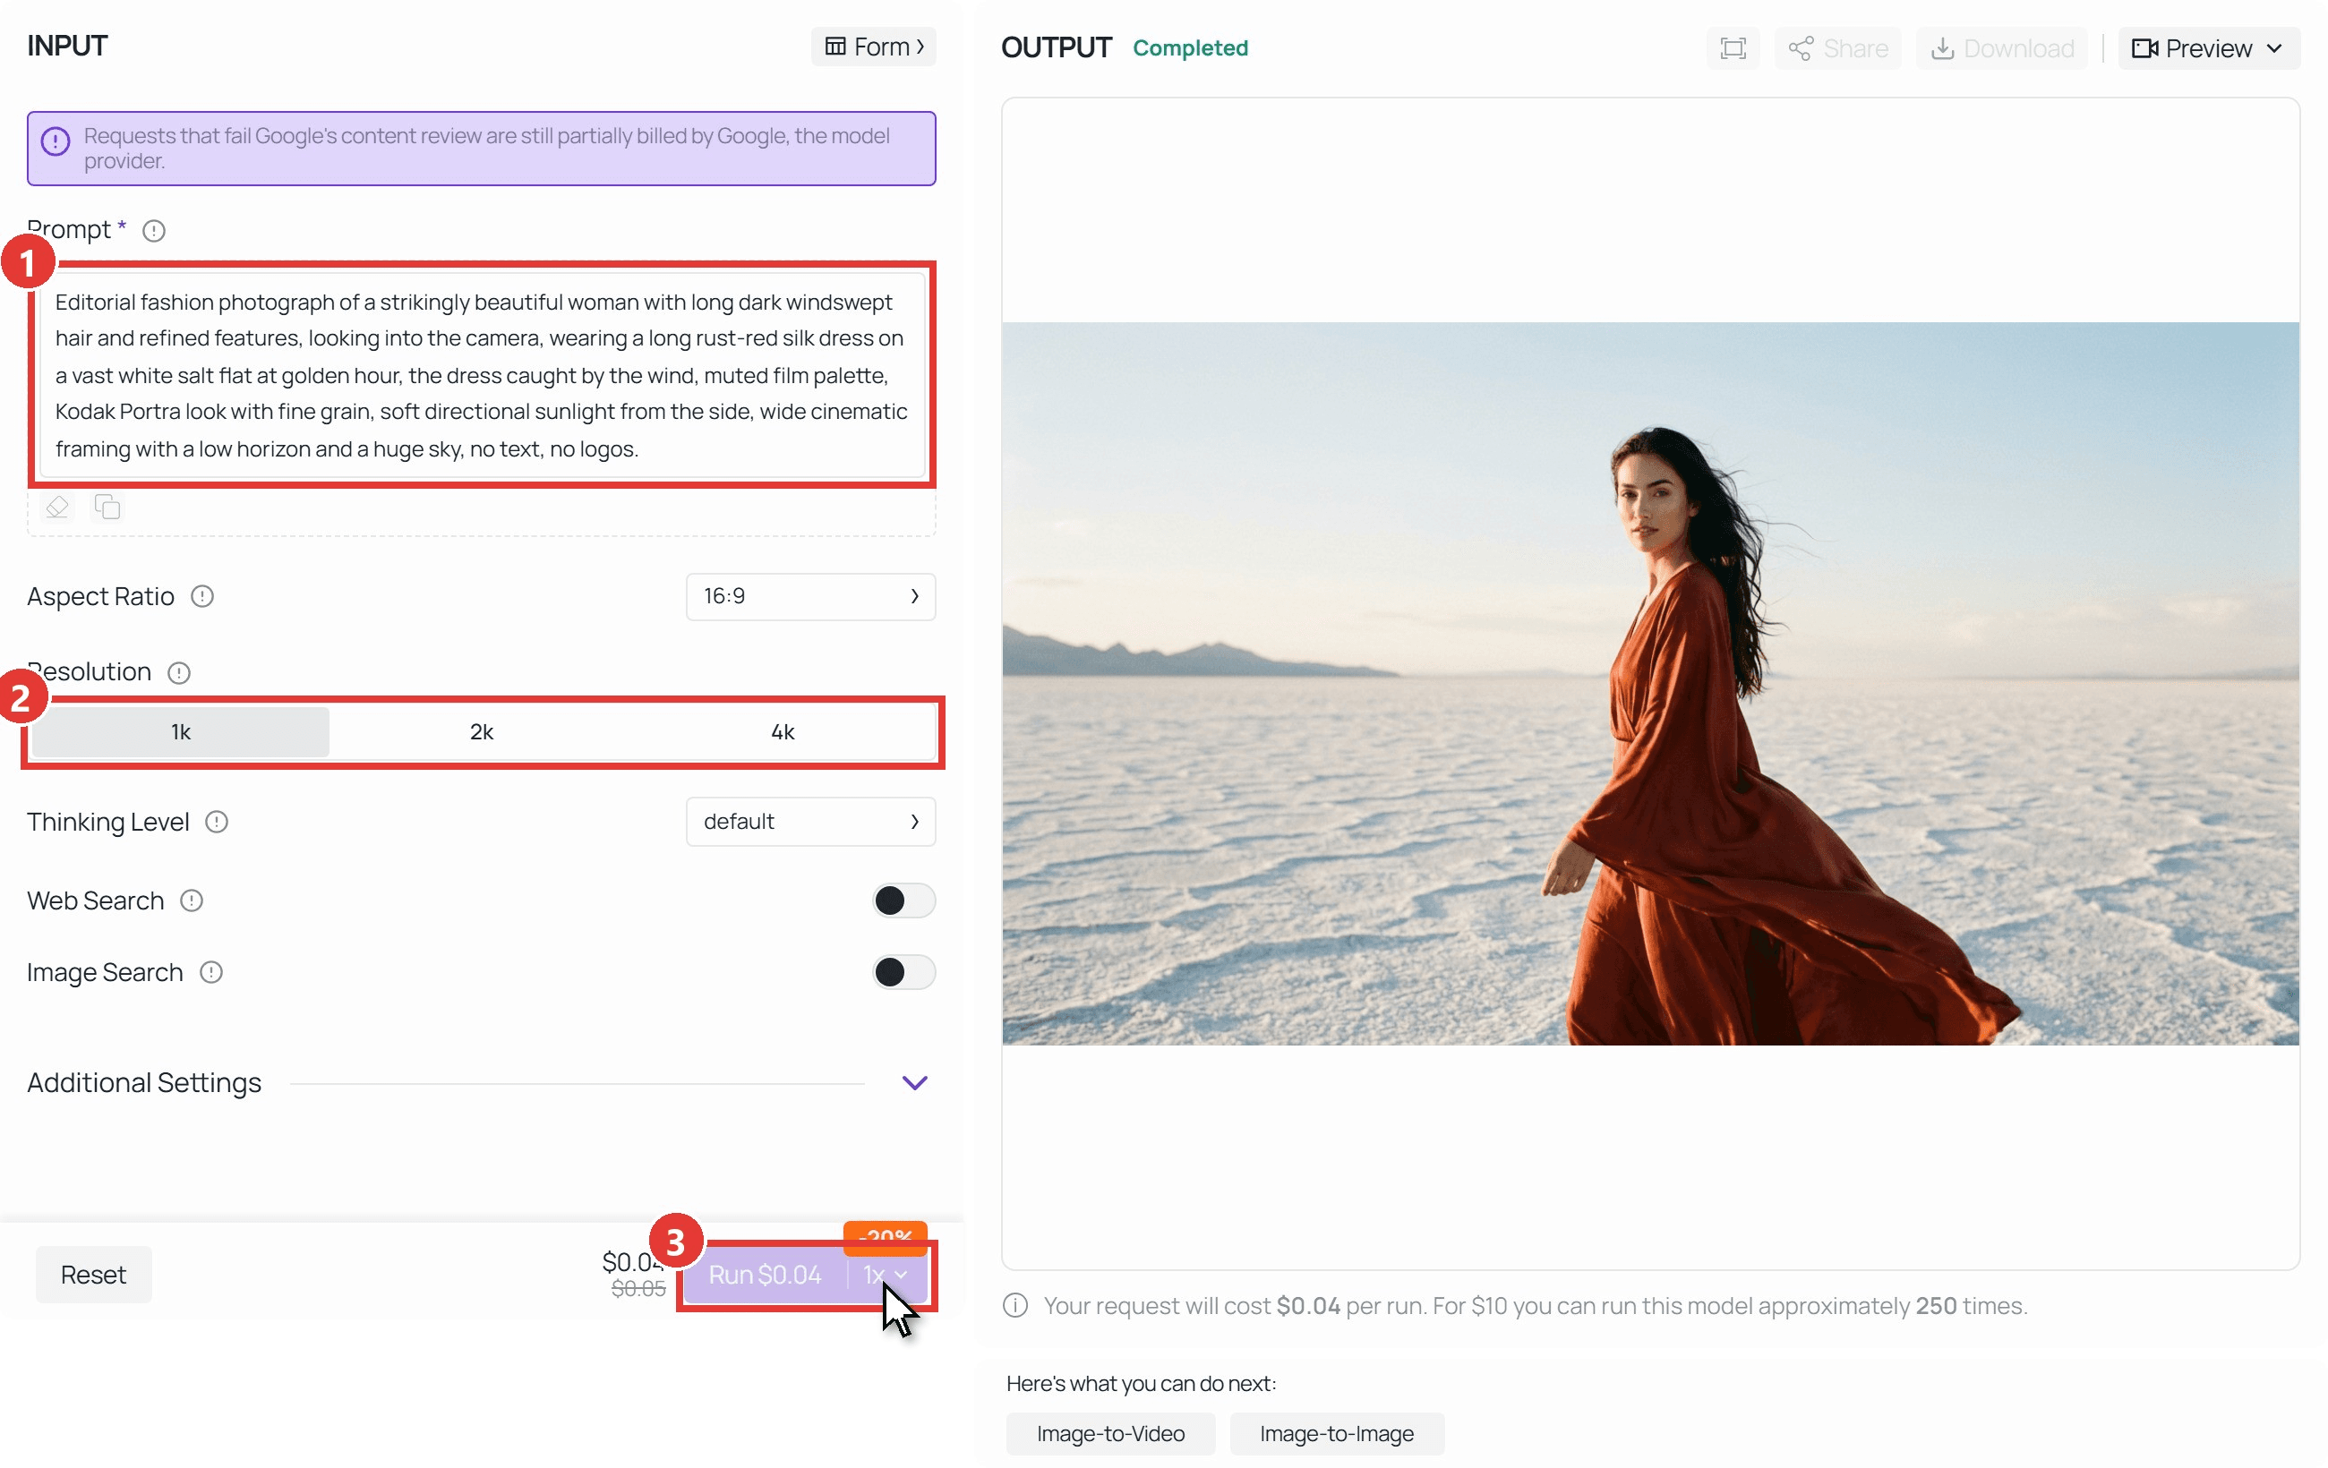
Task: Select the 4k resolution option
Action: coord(783,731)
